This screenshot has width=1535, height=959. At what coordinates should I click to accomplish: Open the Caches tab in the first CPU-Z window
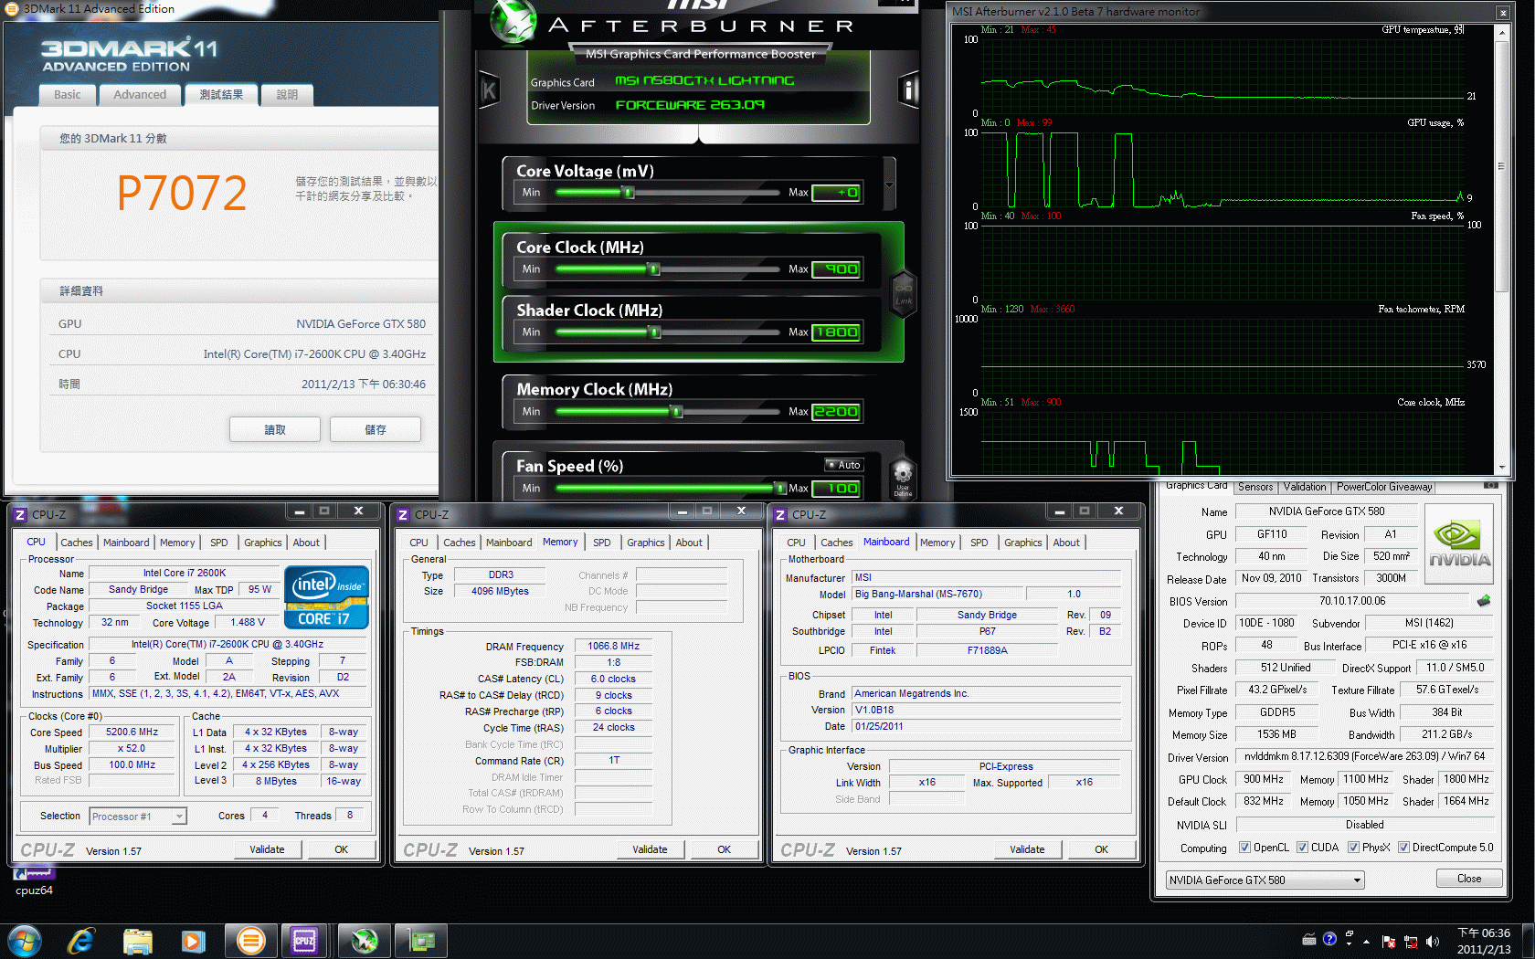77,543
